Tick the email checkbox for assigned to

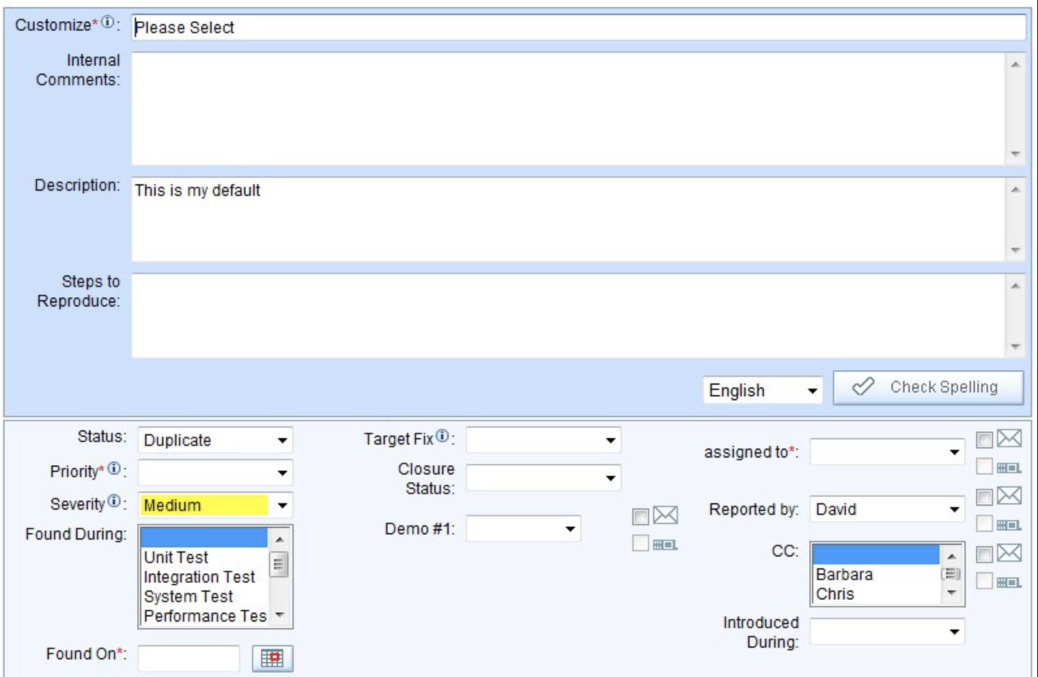click(984, 441)
